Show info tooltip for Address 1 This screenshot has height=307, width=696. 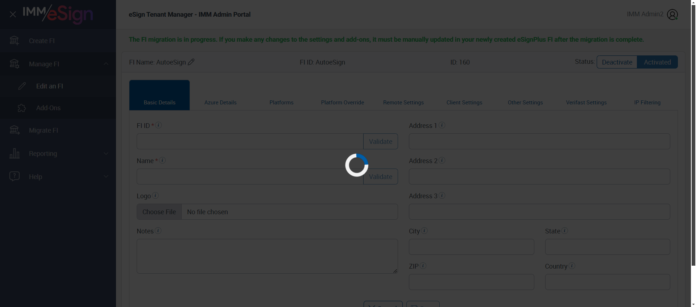[x=442, y=125]
